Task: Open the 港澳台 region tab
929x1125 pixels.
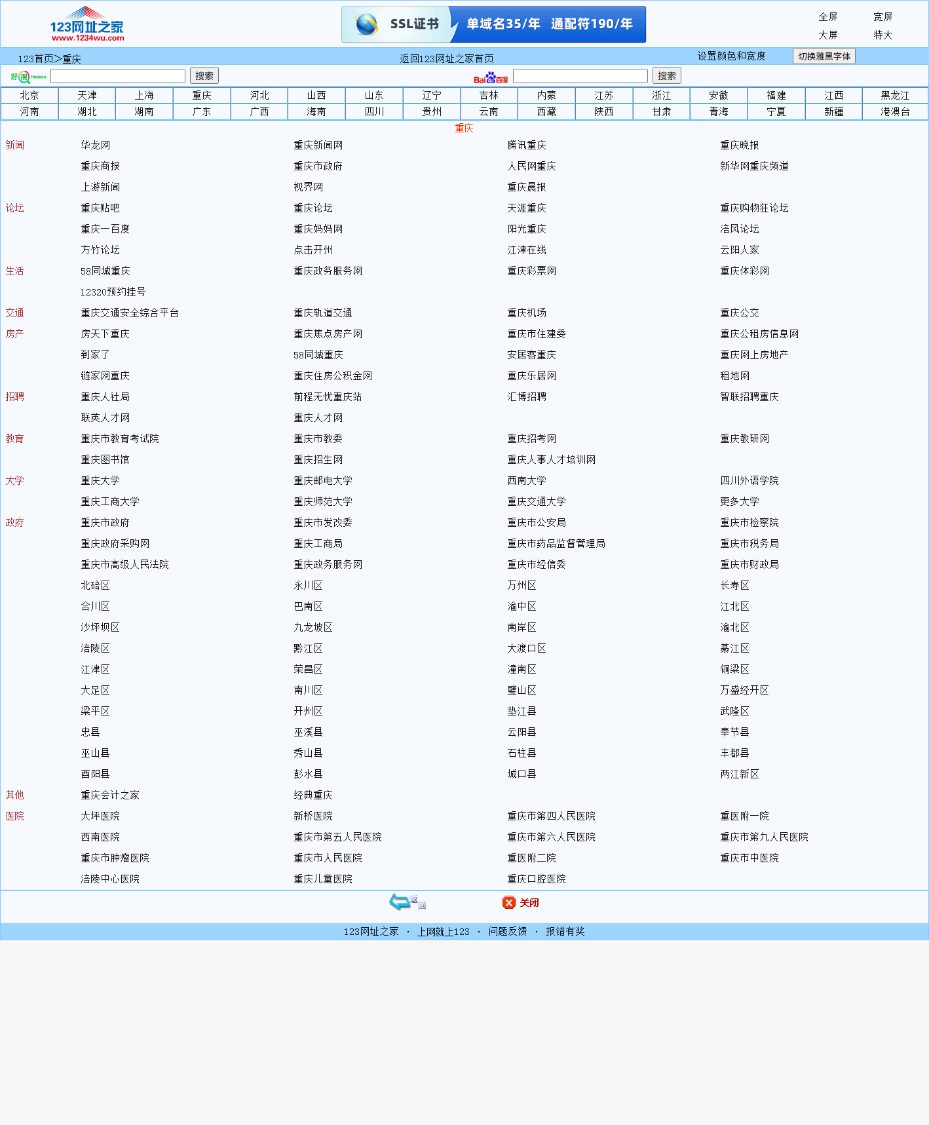Action: 895,112
